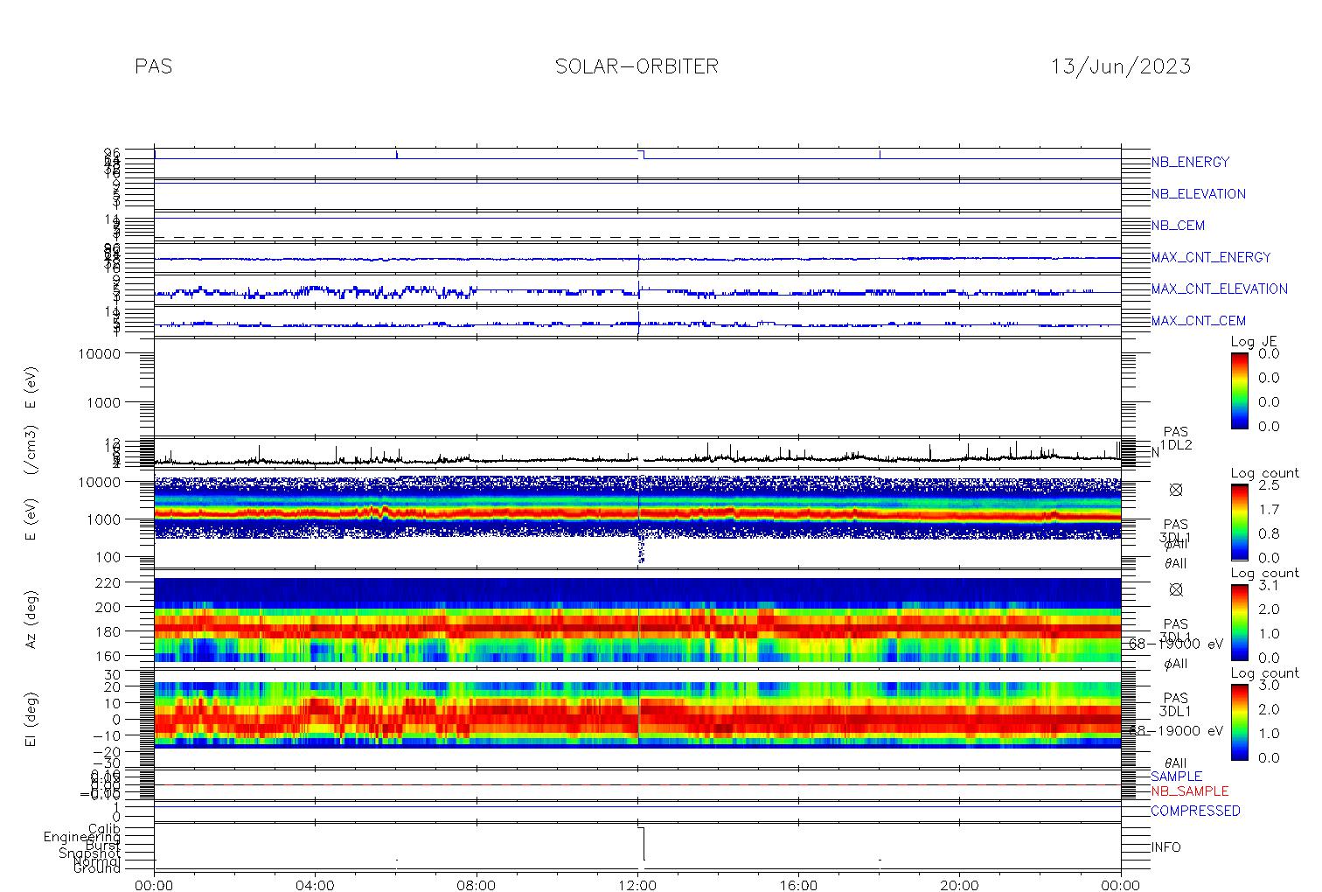Click the 08:00 time tick label
This screenshot has width=1322, height=892.
(477, 884)
